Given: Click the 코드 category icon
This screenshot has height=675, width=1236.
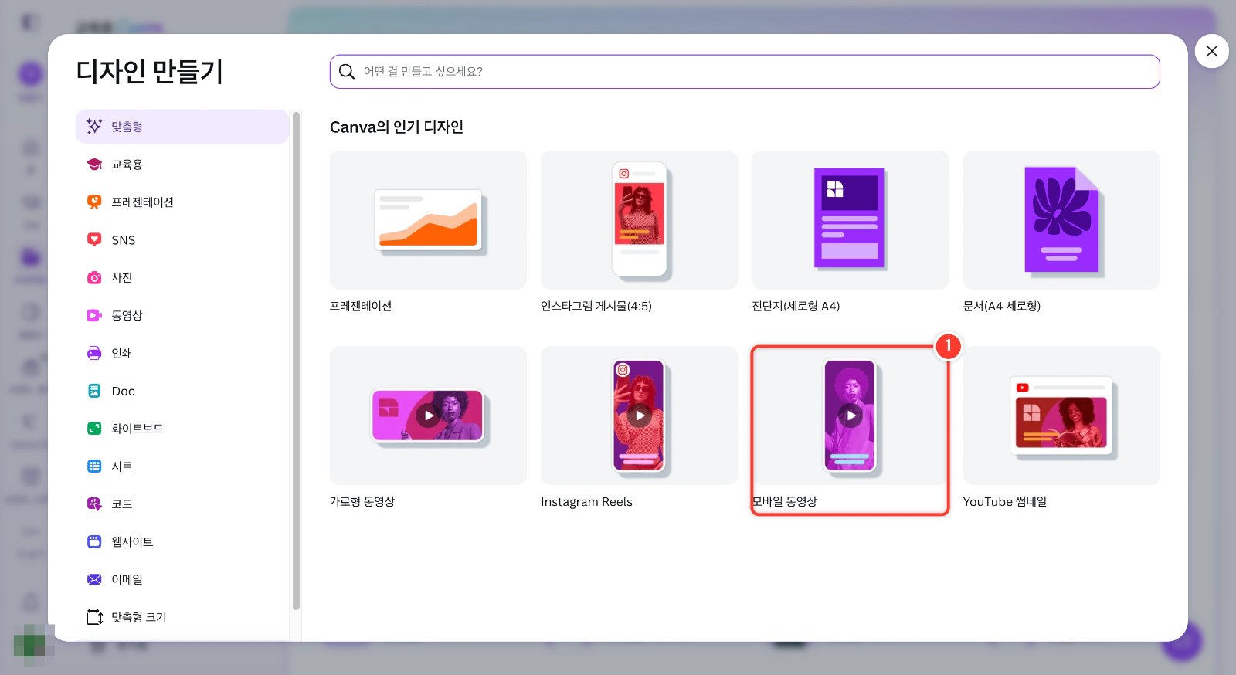Looking at the screenshot, I should point(94,504).
